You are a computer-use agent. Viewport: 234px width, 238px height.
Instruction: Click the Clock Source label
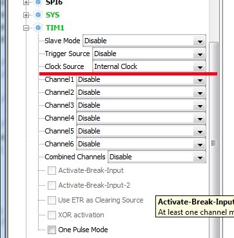pos(64,66)
